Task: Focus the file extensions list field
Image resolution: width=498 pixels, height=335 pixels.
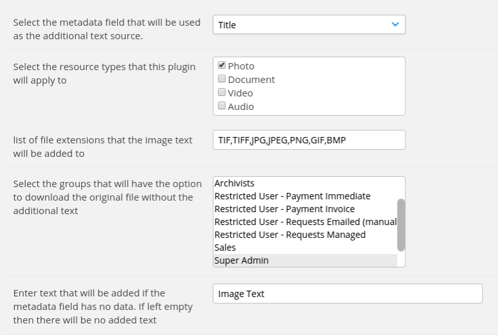Action: pos(309,140)
